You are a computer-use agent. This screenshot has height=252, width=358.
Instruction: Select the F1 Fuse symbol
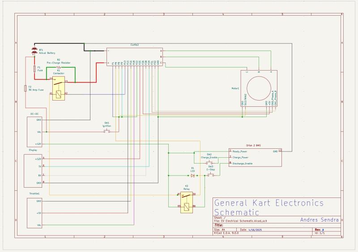(x=34, y=69)
